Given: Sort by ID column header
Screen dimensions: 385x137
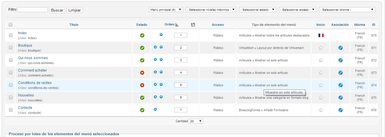Looking at the screenshot, I should click(373, 24).
